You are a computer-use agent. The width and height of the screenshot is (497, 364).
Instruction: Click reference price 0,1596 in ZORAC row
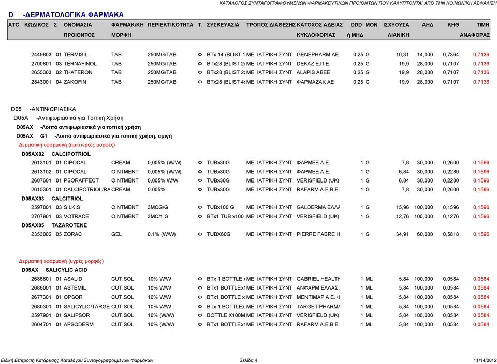481,234
